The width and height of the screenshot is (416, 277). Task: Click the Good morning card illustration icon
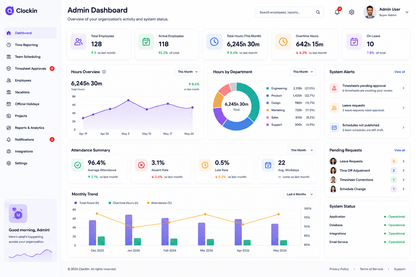pyautogui.click(x=18, y=213)
